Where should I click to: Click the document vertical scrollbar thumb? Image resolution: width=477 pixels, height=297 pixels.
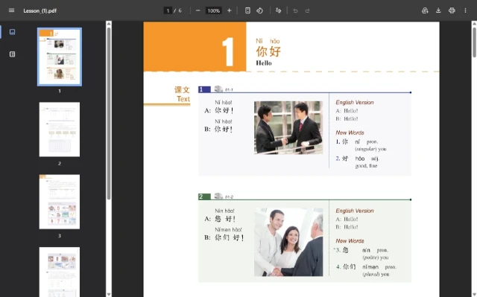pos(474,42)
